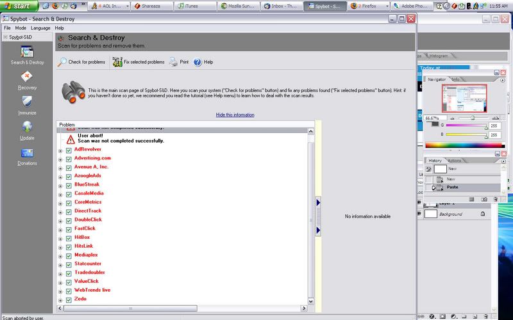Expand the ValueClick tree node
This screenshot has width=513, height=320.
point(60,283)
